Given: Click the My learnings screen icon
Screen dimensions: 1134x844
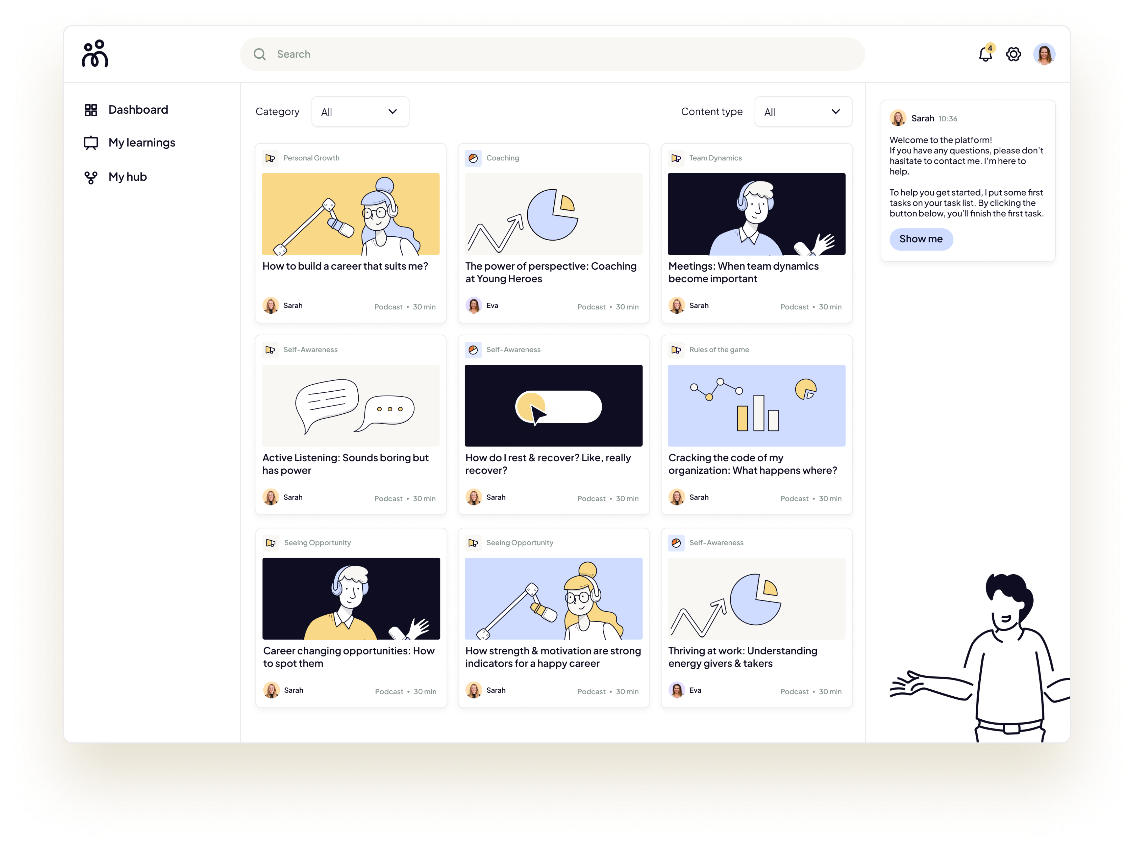Looking at the screenshot, I should [91, 142].
